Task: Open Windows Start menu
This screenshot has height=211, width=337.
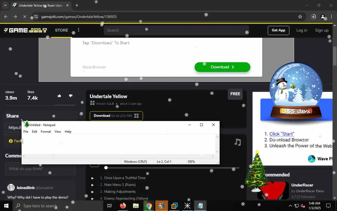Action: tap(6, 206)
